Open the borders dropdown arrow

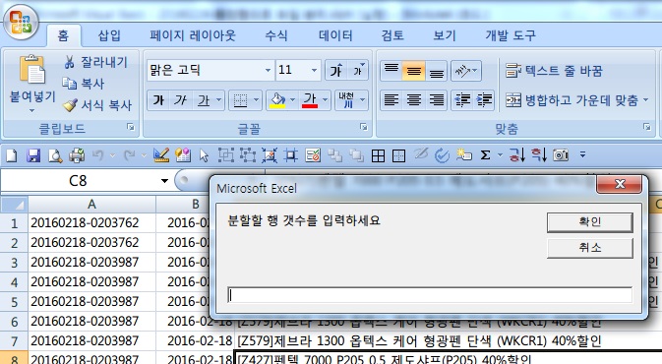[x=257, y=100]
